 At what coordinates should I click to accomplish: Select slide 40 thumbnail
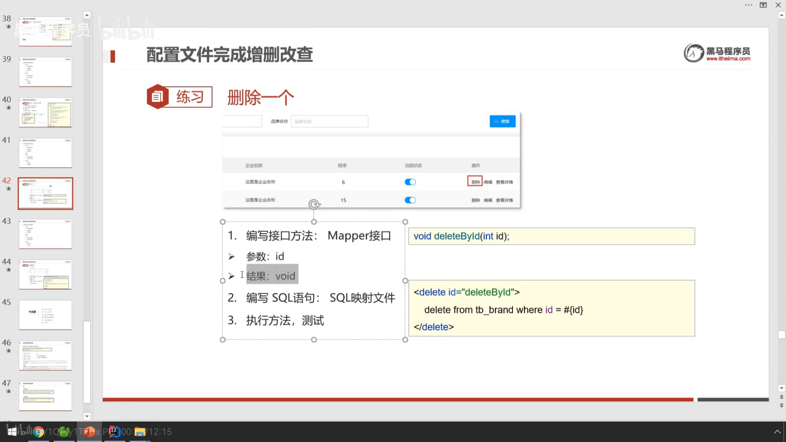tap(45, 112)
